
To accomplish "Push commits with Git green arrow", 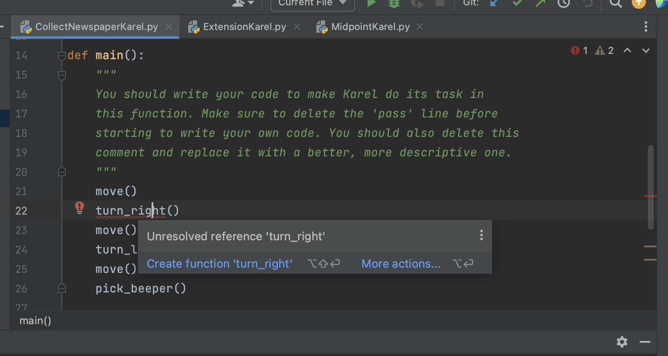I will tap(540, 3).
